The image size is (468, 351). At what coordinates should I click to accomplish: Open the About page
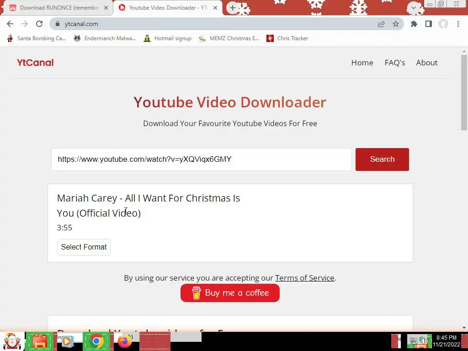pos(426,63)
